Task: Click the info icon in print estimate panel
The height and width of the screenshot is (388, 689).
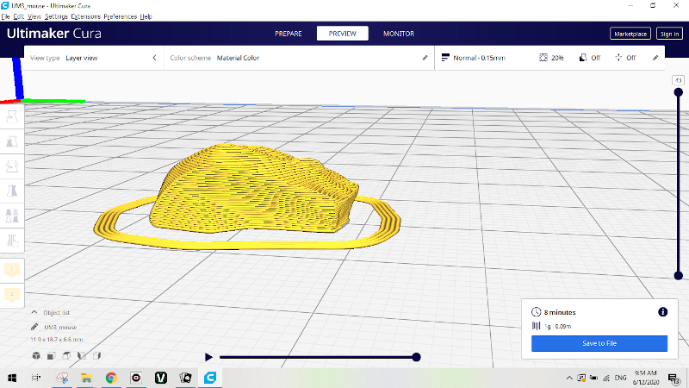Action: [x=662, y=312]
